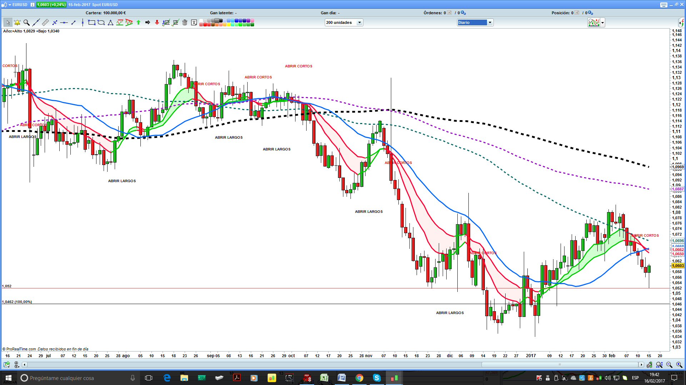This screenshot has width=686, height=385.
Task: Expand the indicator chart button arrow
Action: click(603, 23)
